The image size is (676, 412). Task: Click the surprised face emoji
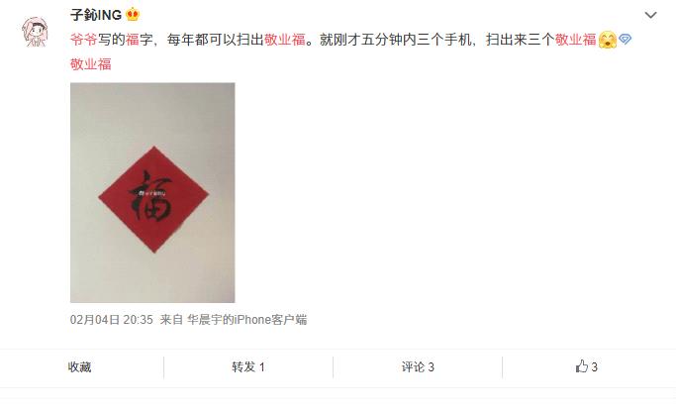[x=608, y=41]
